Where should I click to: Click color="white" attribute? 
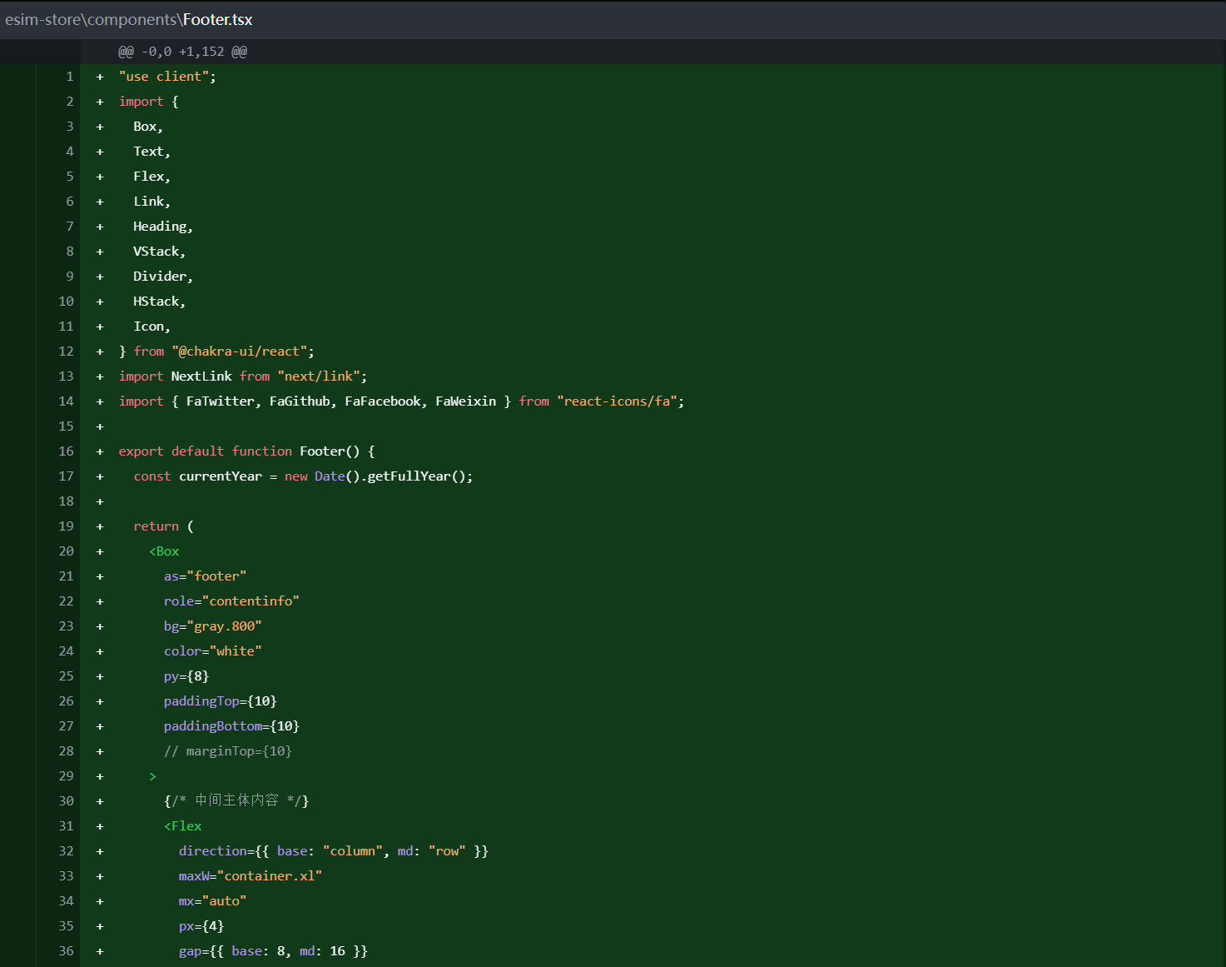coord(212,651)
